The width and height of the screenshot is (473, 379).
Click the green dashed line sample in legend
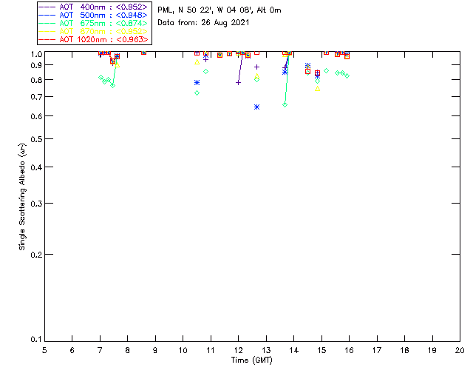tap(47, 23)
